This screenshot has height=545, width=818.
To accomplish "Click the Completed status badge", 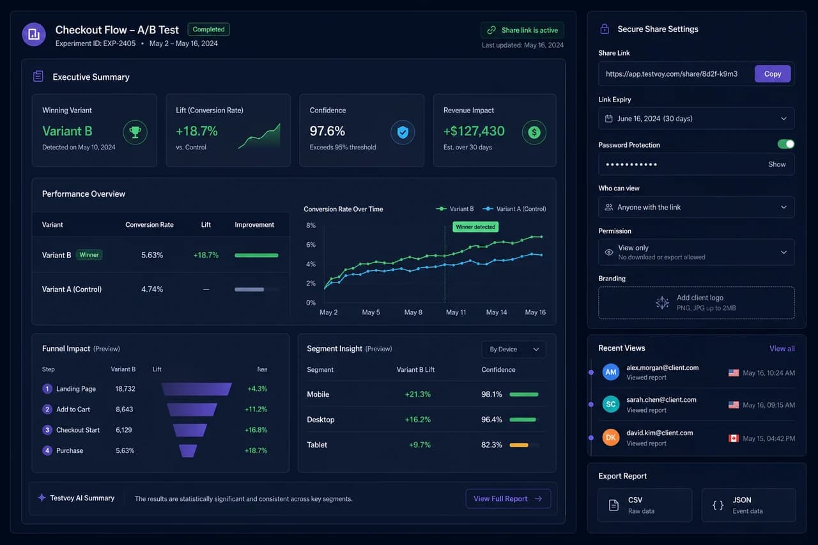I will (x=209, y=29).
